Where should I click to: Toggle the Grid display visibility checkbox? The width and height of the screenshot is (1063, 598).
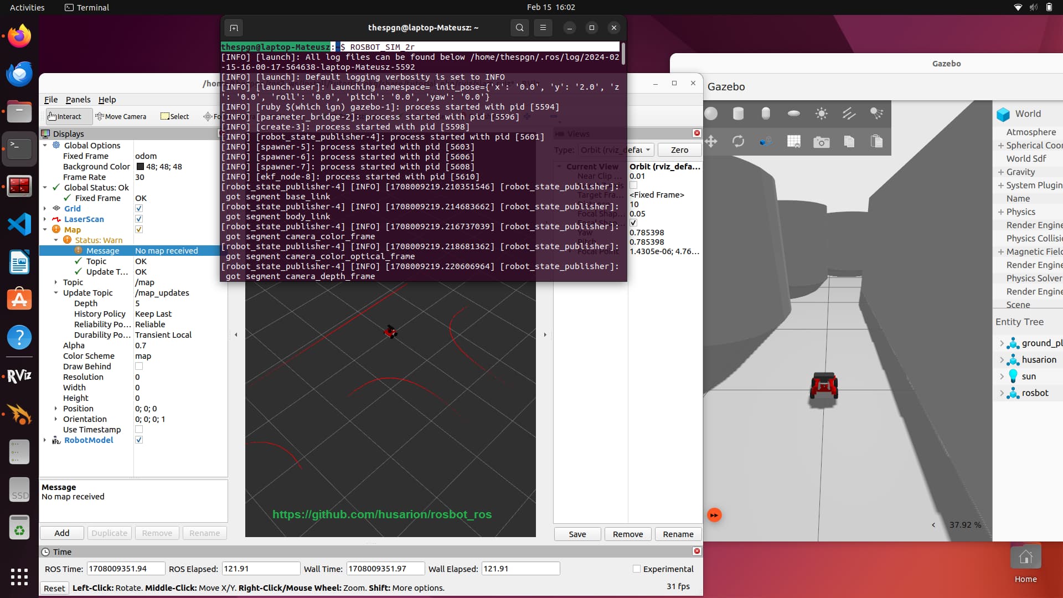(x=140, y=208)
